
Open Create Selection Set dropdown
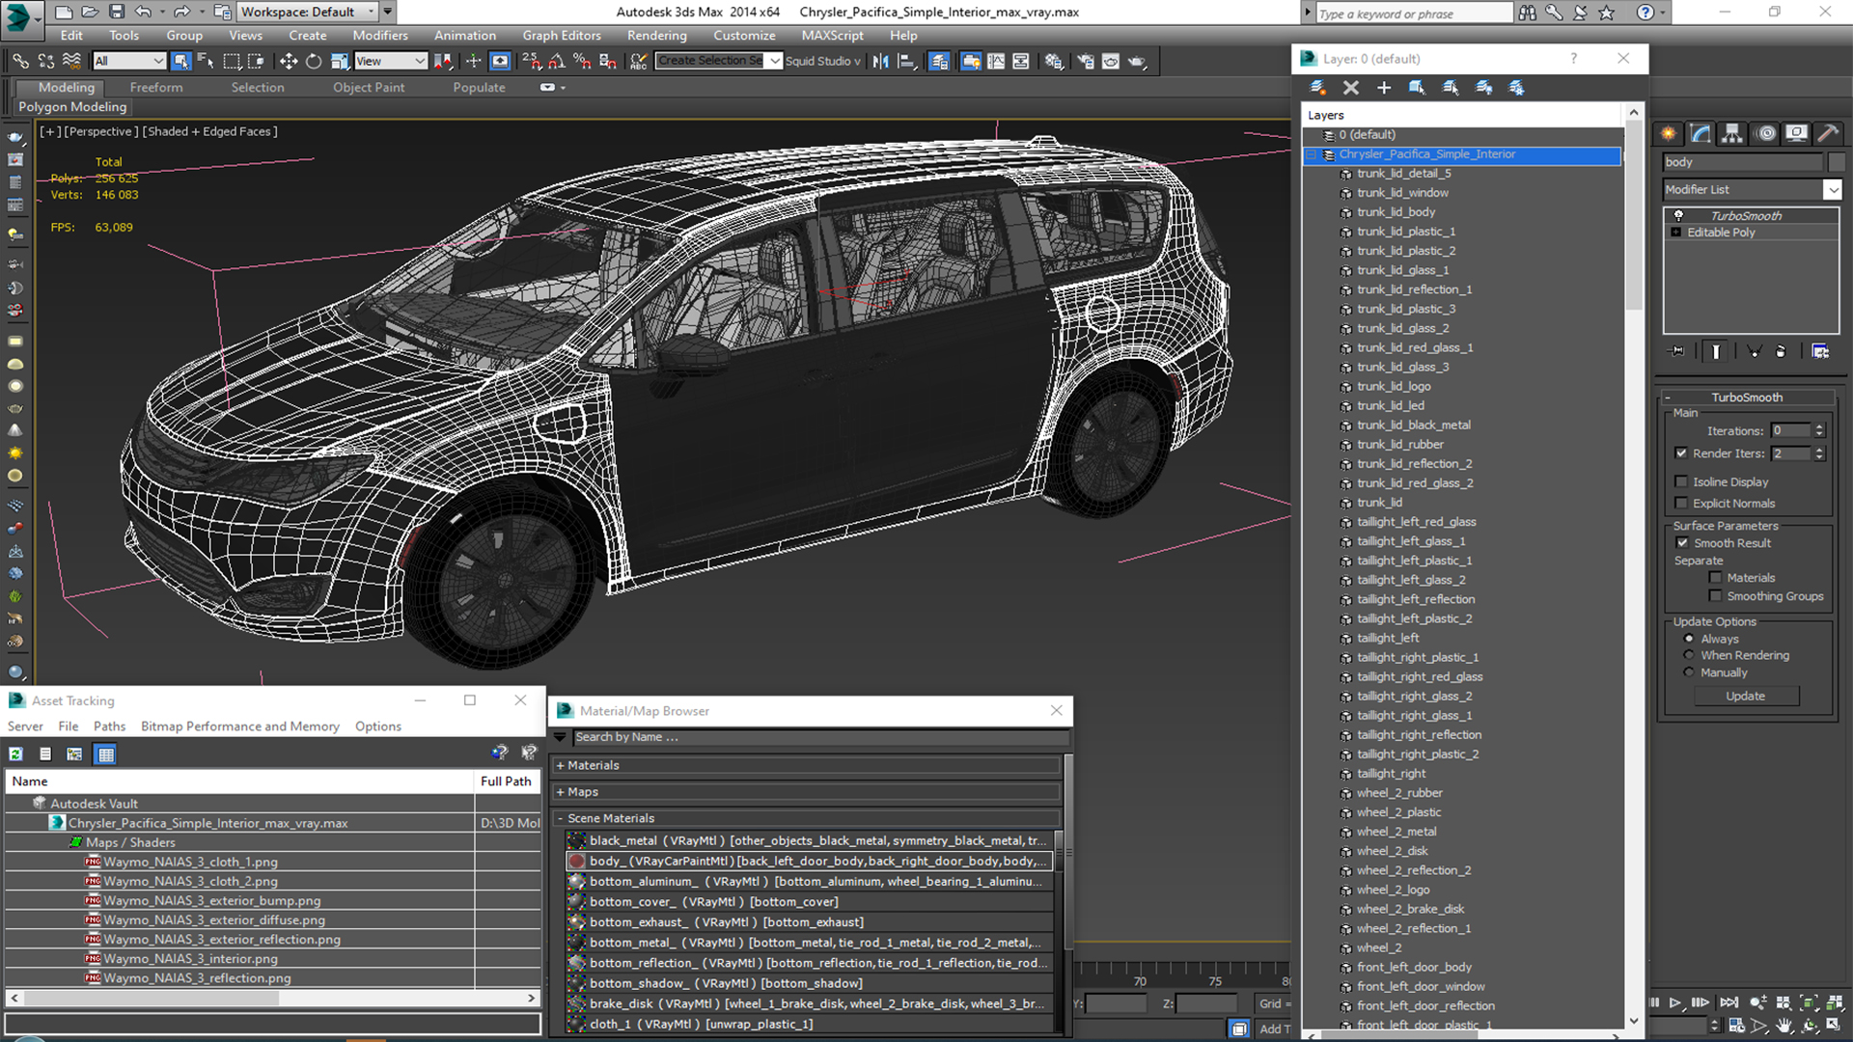(774, 61)
